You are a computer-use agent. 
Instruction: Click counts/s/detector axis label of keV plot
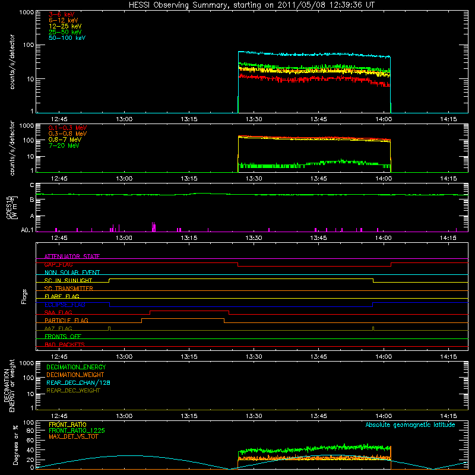(12, 62)
